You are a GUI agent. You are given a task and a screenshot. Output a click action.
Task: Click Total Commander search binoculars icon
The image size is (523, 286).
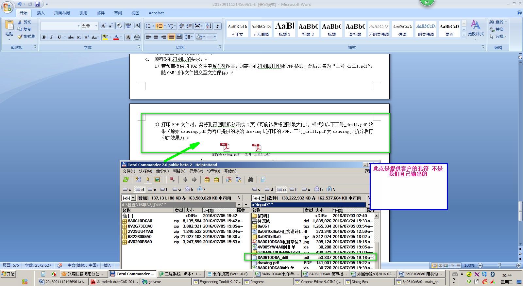(251, 180)
